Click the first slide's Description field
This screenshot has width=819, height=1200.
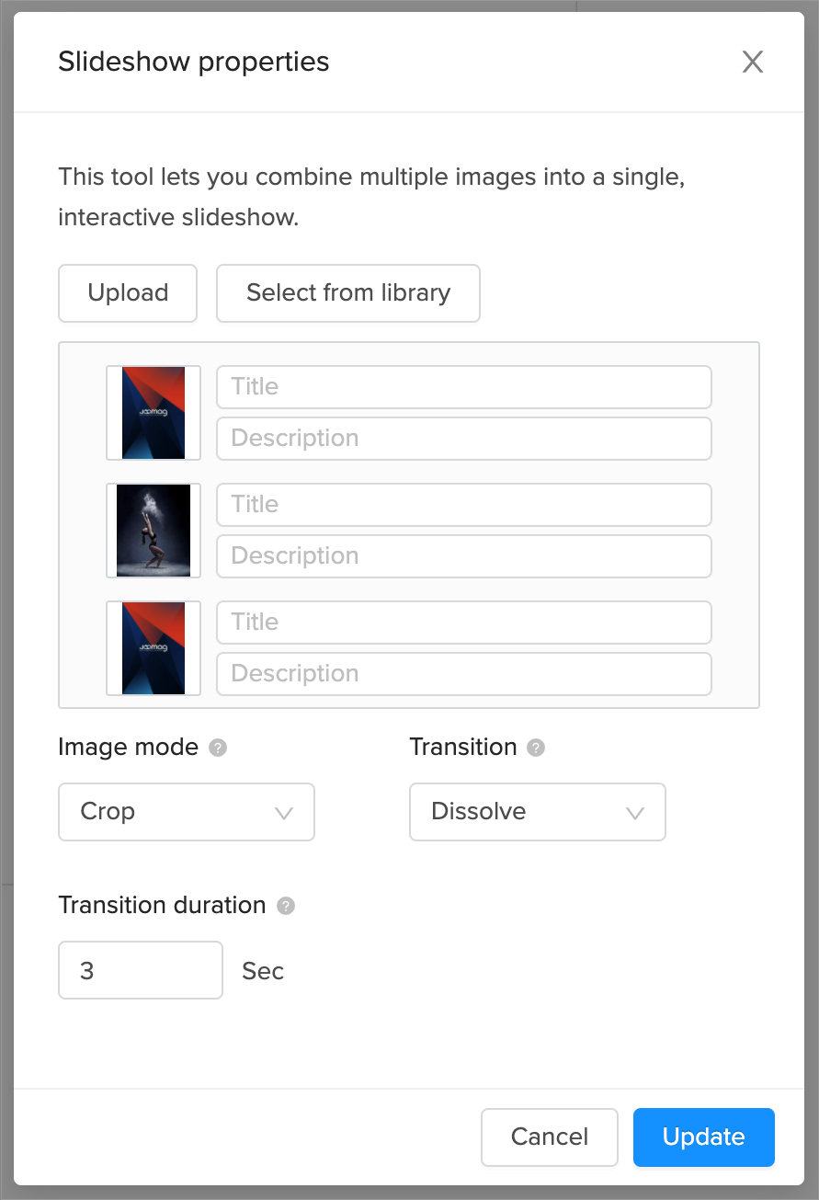pos(463,439)
